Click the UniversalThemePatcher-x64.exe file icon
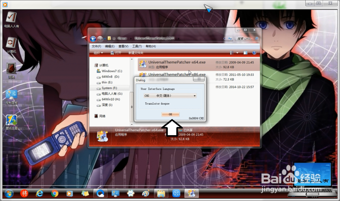The image size is (340, 201). (143, 64)
